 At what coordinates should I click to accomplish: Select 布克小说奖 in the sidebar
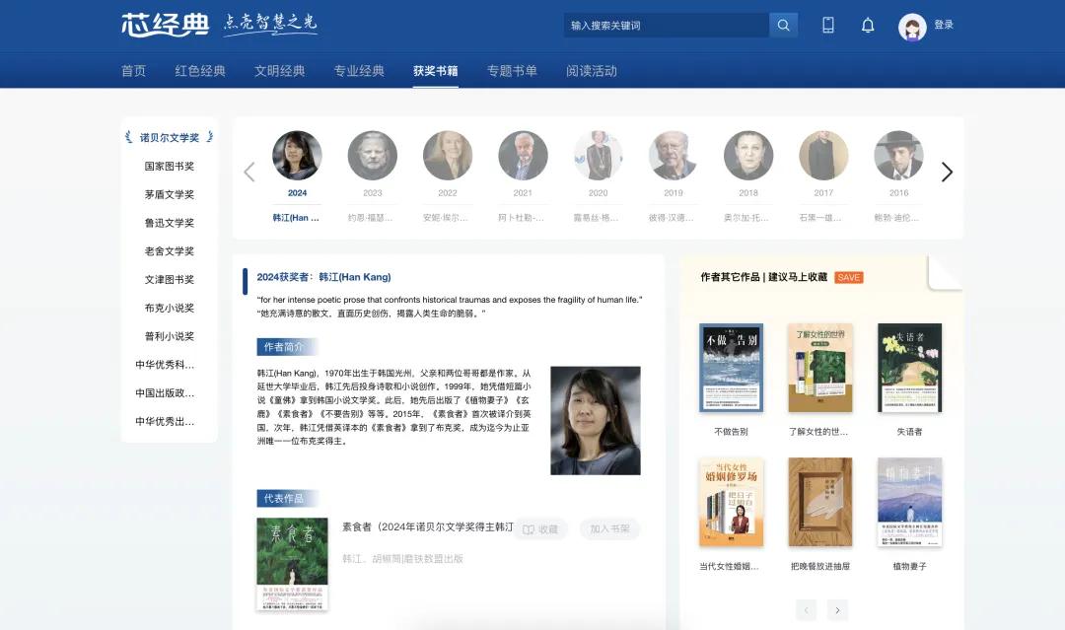tap(170, 308)
